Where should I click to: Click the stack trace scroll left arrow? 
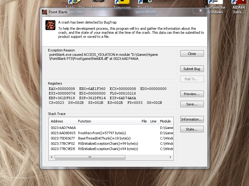[x=52, y=157]
